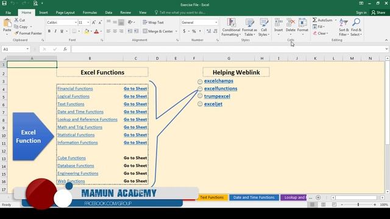Click the Paste clipboard icon
The image size is (390, 219).
coord(7,23)
